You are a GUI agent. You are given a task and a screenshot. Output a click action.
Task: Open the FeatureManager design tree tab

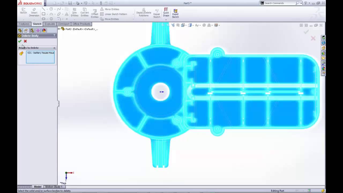point(20,31)
